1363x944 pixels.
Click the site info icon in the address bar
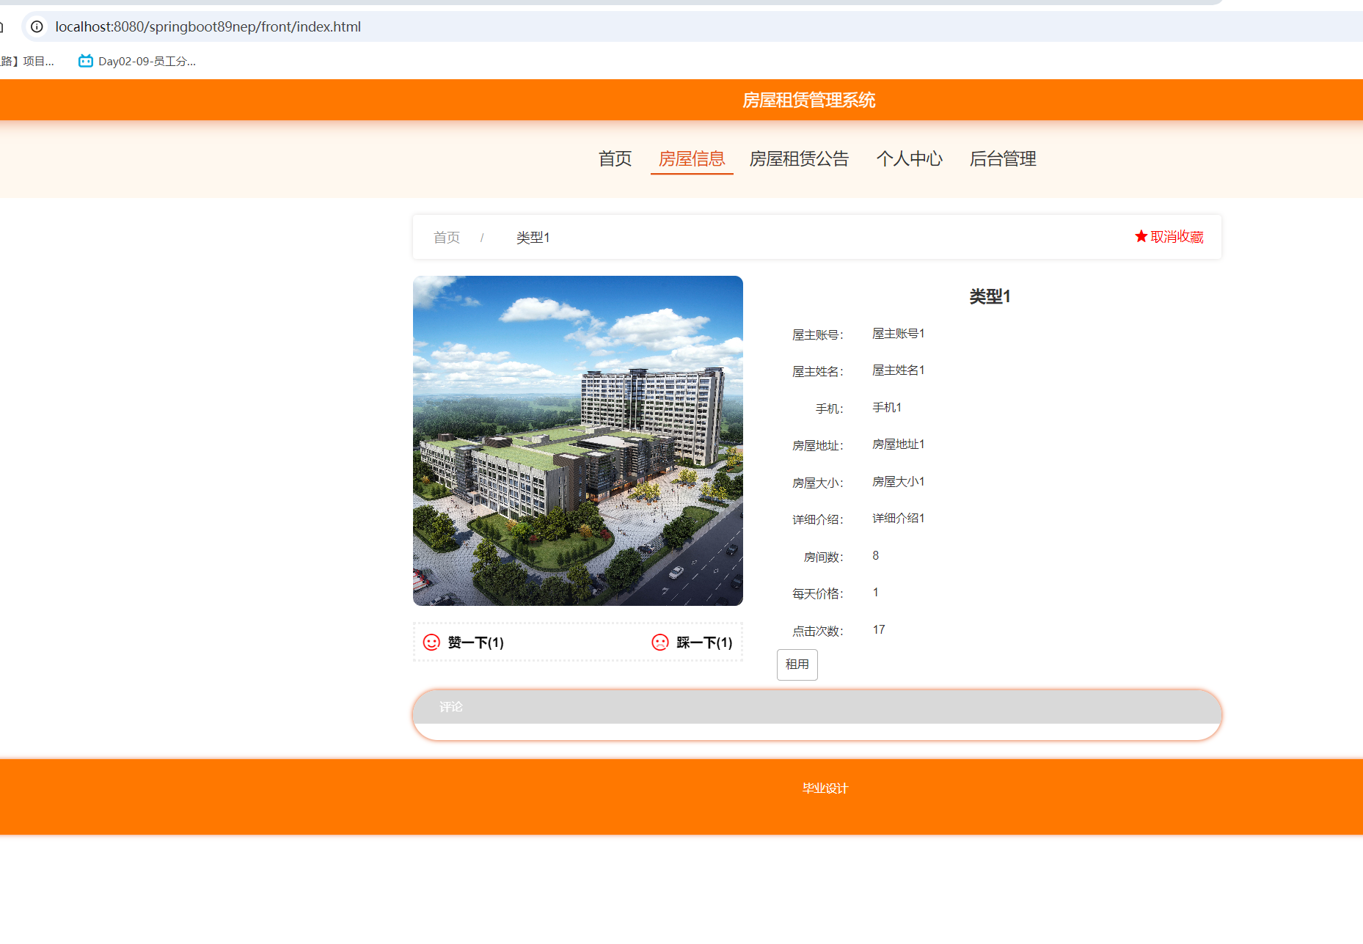tap(36, 26)
